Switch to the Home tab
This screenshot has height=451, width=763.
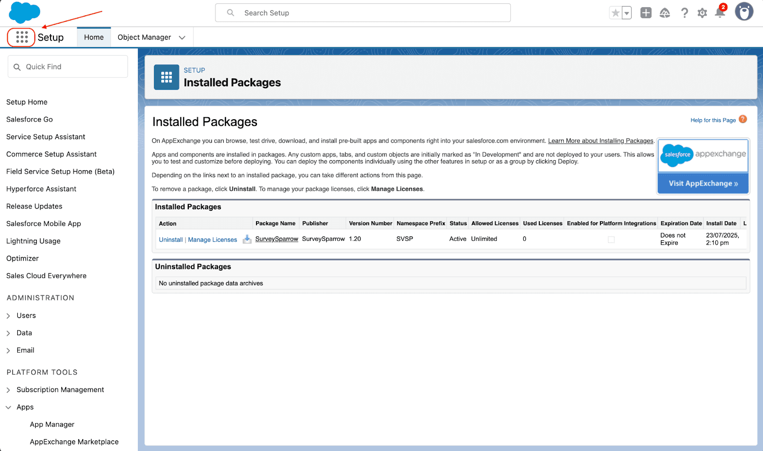tap(94, 37)
